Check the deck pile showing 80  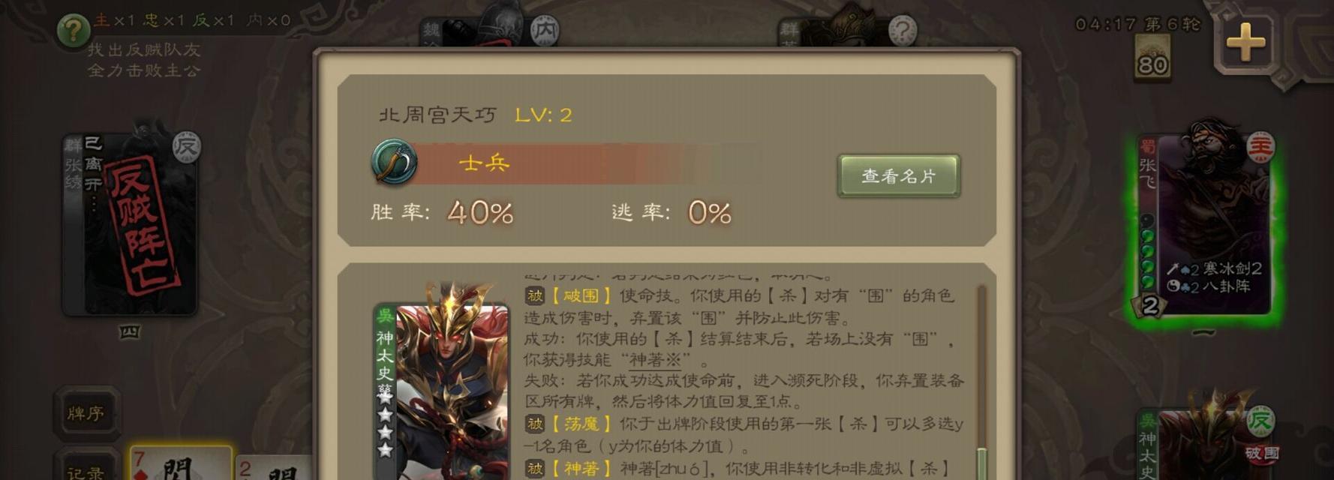coord(1152,58)
